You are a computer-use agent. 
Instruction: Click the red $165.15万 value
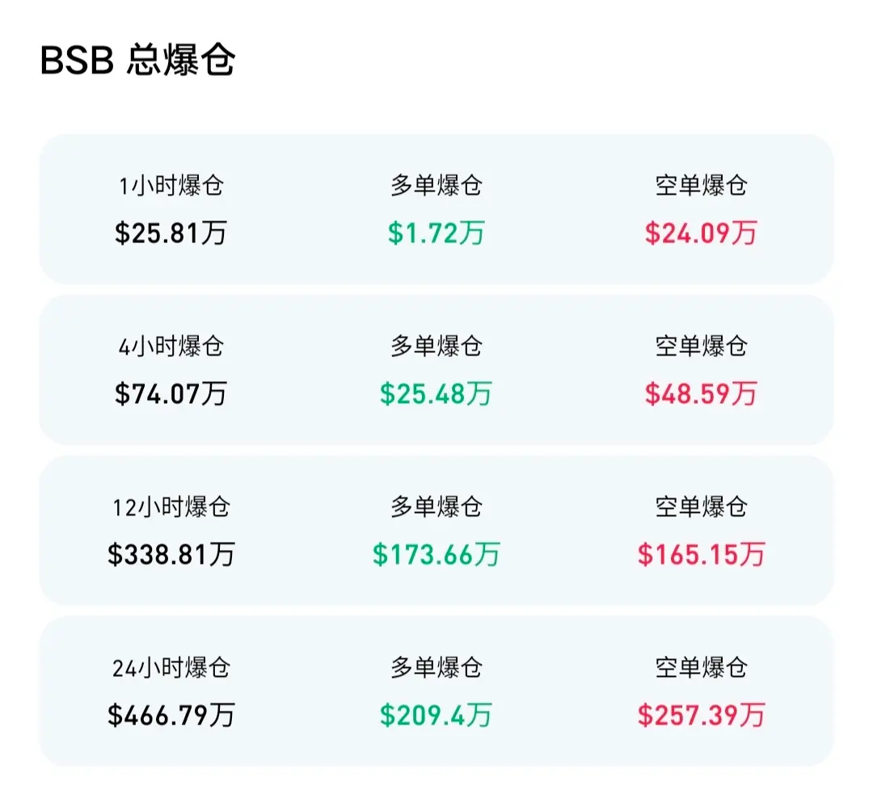coord(701,554)
